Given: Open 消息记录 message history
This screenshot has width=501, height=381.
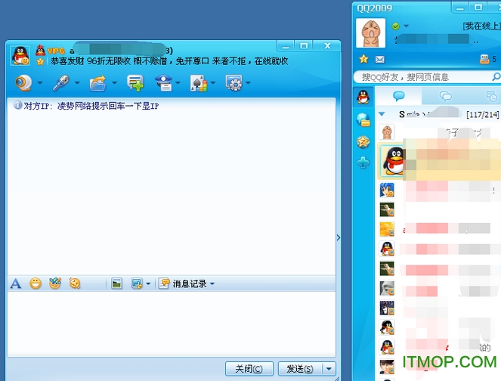Looking at the screenshot, I should (183, 283).
